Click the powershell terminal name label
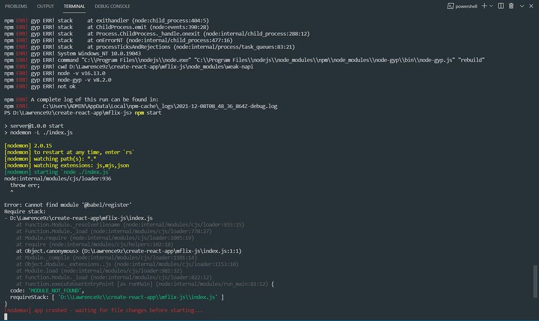539x321 pixels. pos(466,6)
